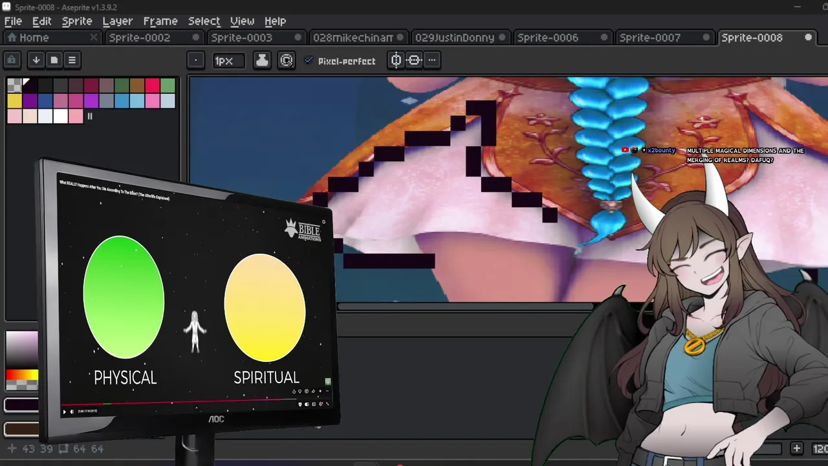Viewport: 828px width, 466px height.
Task: Open the Sprite menu
Action: point(77,21)
